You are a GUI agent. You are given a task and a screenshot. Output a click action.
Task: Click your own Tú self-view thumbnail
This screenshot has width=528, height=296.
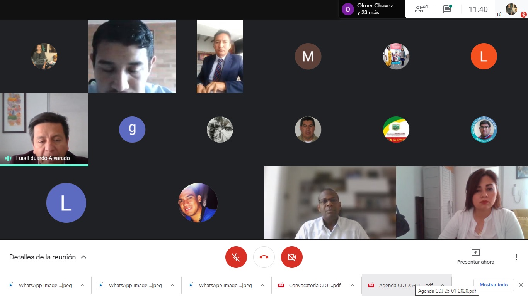coord(511,9)
